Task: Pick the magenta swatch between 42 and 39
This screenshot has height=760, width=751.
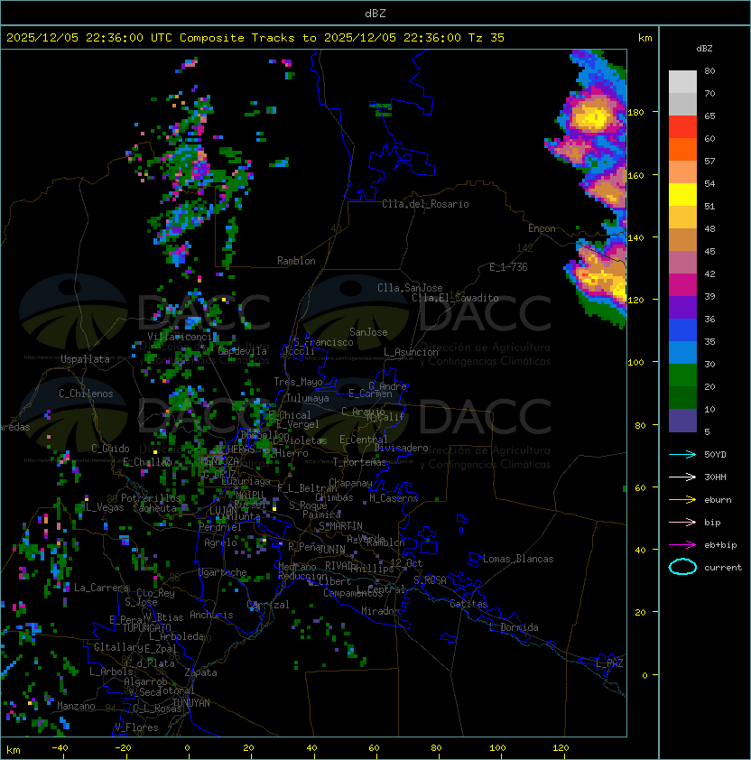Action: click(x=682, y=285)
